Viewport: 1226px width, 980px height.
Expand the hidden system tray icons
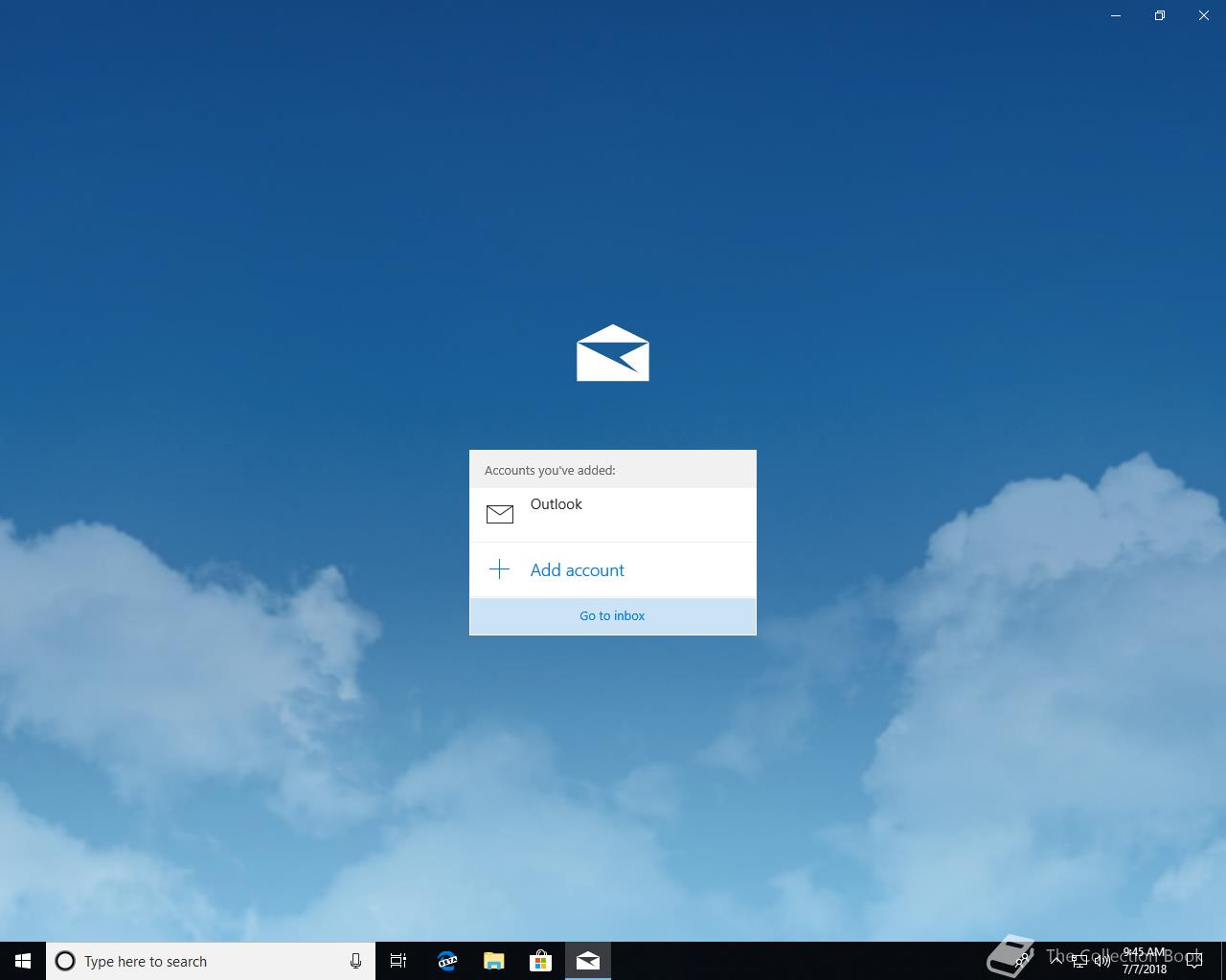pyautogui.click(x=1056, y=961)
